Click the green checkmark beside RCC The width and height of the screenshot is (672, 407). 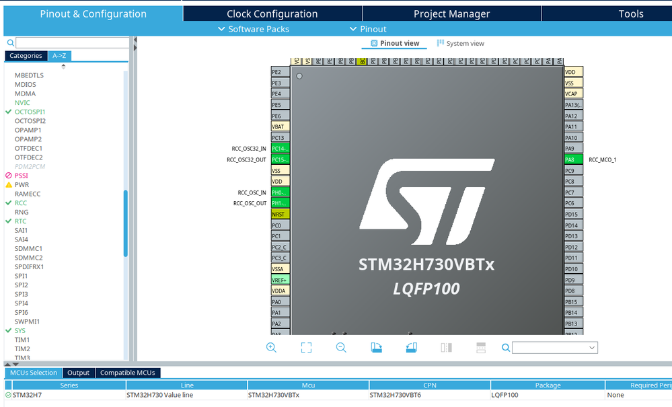click(8, 202)
